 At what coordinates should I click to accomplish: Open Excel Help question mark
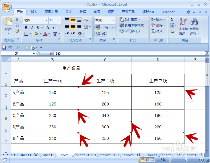pyautogui.click(x=188, y=12)
